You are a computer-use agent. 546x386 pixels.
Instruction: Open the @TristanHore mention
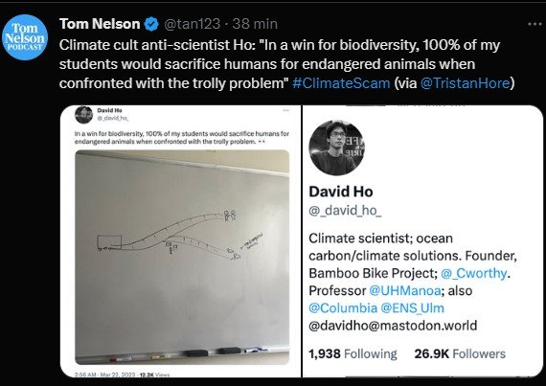465,83
